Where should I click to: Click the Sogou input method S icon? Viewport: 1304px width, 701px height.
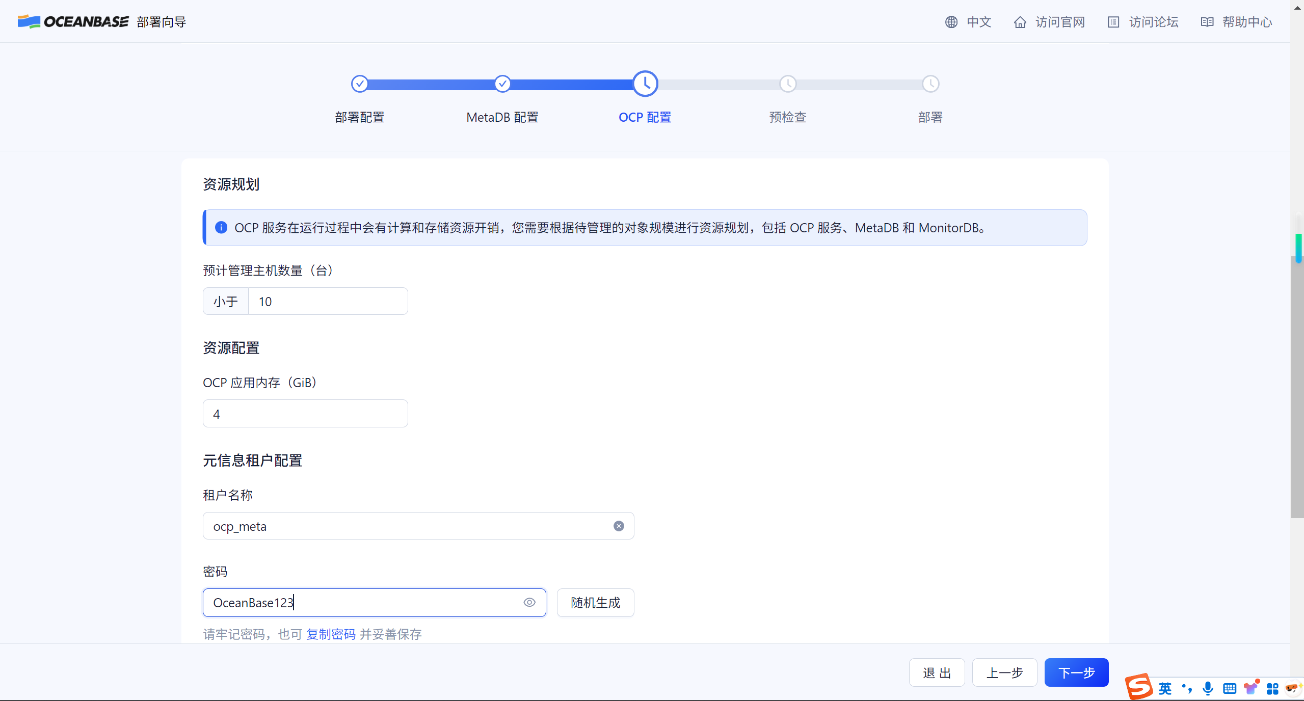(x=1139, y=686)
